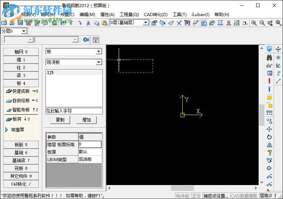
Task: Click the Zoom Out magnifier icon
Action: click(262, 23)
